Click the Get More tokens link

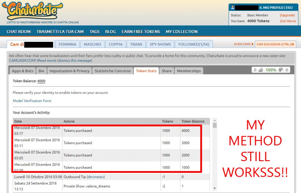coord(288,21)
